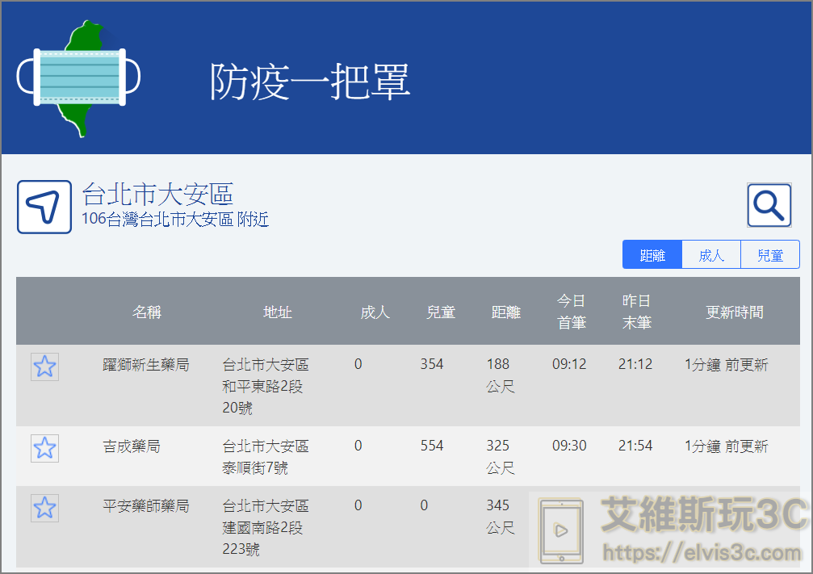The width and height of the screenshot is (813, 574).
Task: Click the mask-over-Taiwan logo
Action: [78, 78]
